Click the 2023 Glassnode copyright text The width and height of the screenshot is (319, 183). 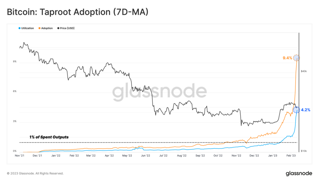[x=35, y=173]
